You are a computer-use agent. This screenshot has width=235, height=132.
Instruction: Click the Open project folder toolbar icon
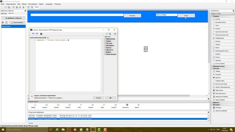click(x=6, y=7)
